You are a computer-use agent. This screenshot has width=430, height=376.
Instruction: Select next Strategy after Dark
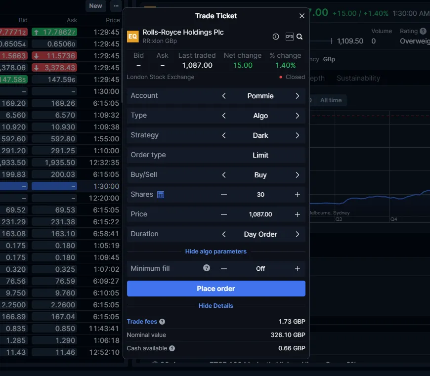pyautogui.click(x=297, y=135)
